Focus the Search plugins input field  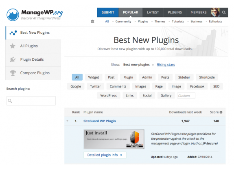point(31,101)
